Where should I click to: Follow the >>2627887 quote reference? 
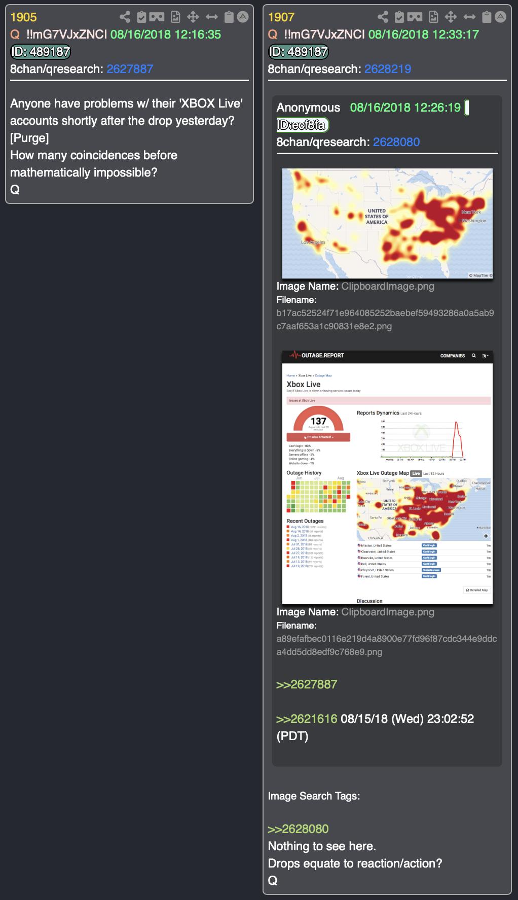[307, 684]
